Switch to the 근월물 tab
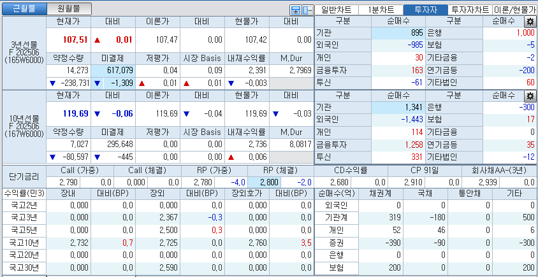Screen dimensions: 538x277 [24, 9]
